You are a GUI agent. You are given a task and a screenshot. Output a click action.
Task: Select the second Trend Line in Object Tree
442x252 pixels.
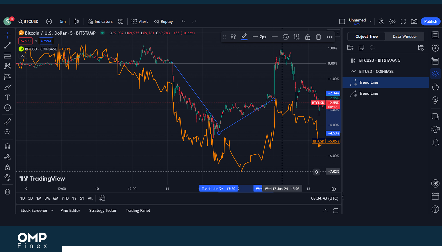coord(386,93)
